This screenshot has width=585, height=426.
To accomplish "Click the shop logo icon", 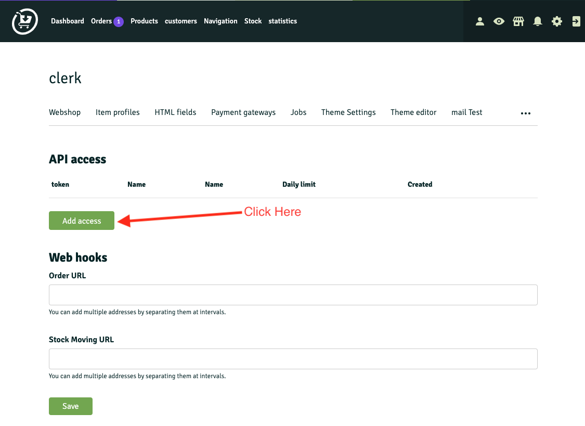I will point(25,21).
